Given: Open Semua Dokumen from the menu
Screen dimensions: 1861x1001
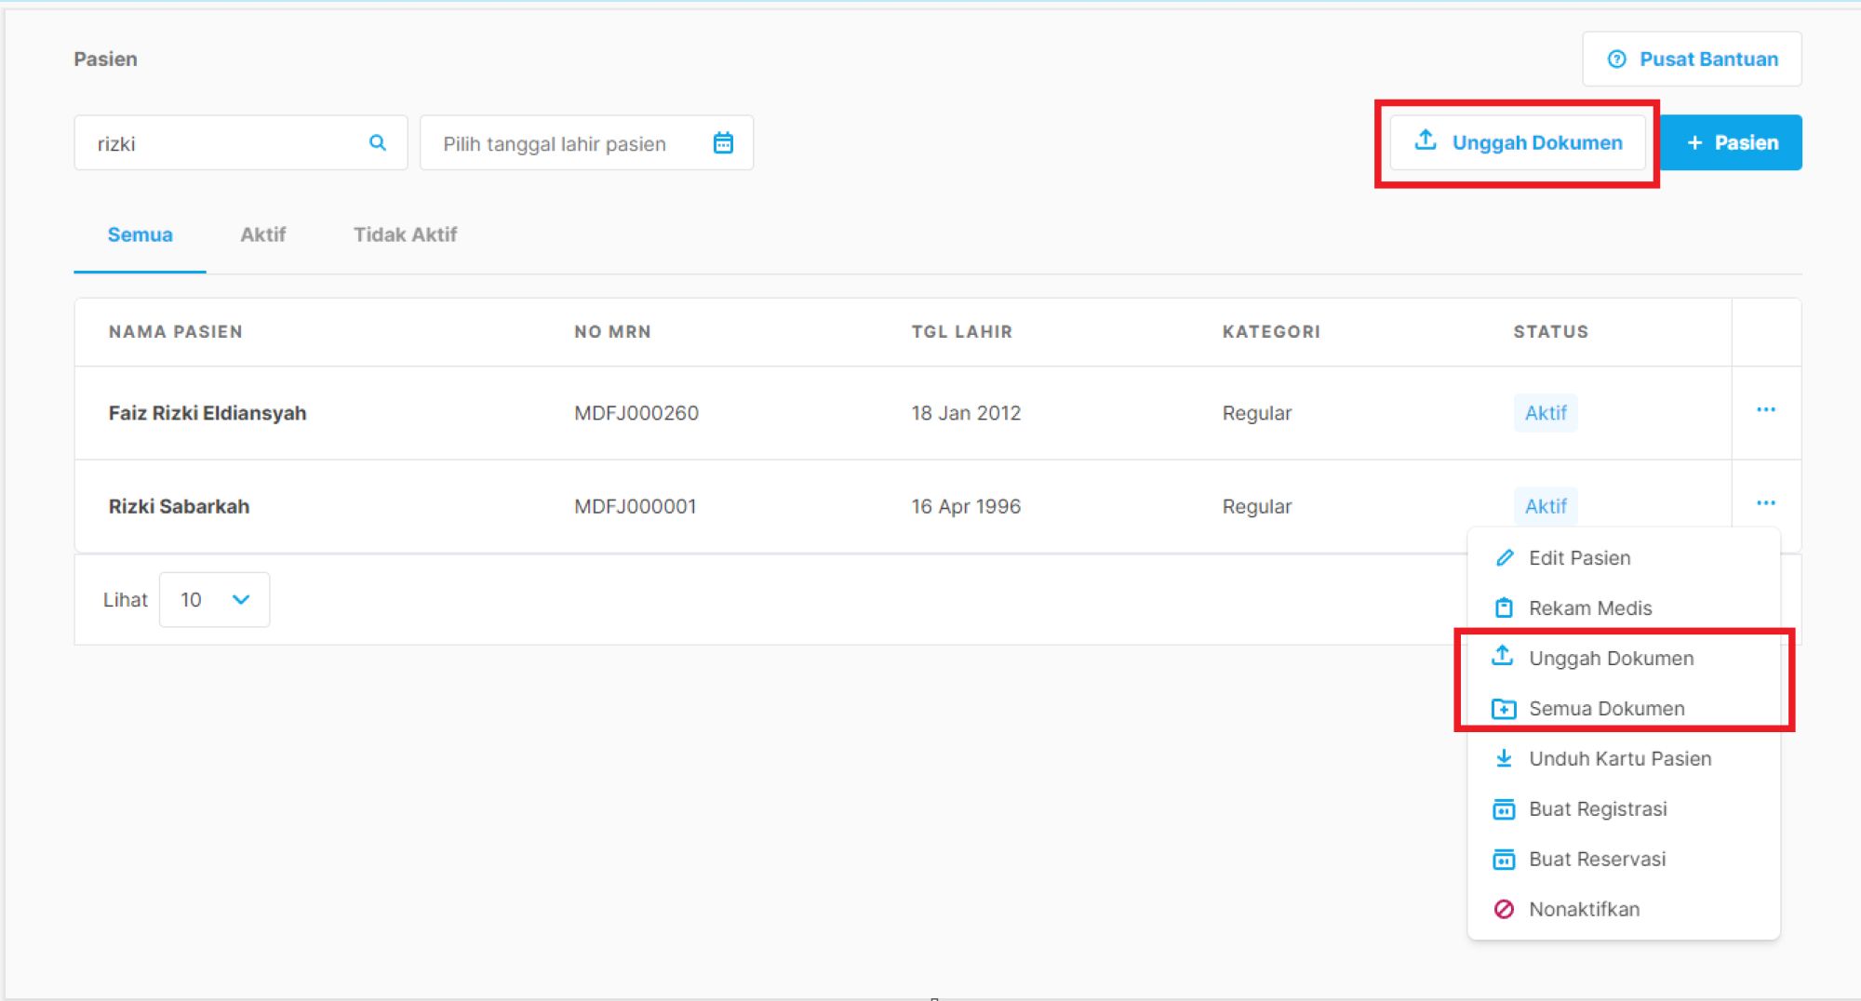Looking at the screenshot, I should 1623,709.
